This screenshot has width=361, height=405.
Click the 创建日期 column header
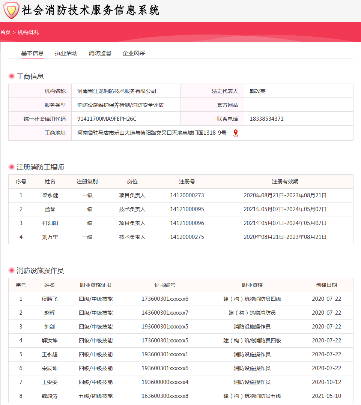point(326,285)
